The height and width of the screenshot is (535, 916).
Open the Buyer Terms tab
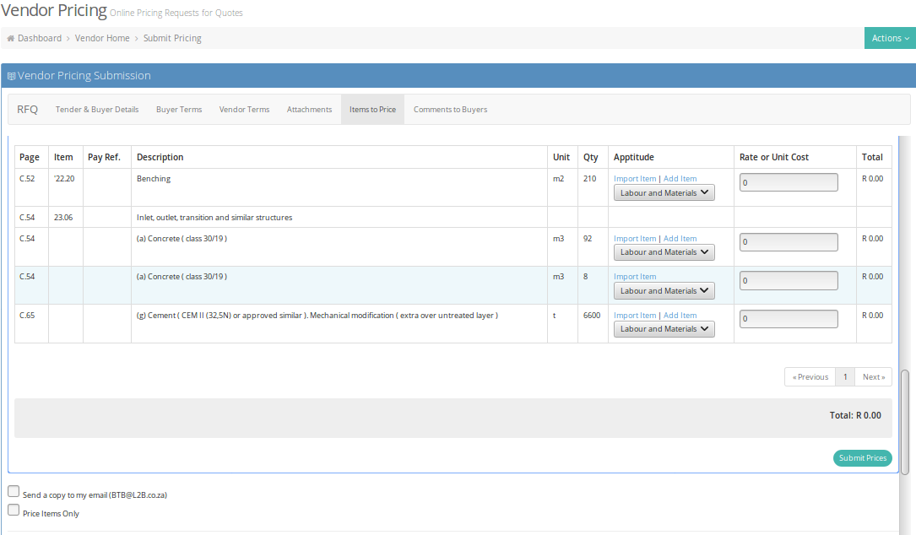(179, 109)
